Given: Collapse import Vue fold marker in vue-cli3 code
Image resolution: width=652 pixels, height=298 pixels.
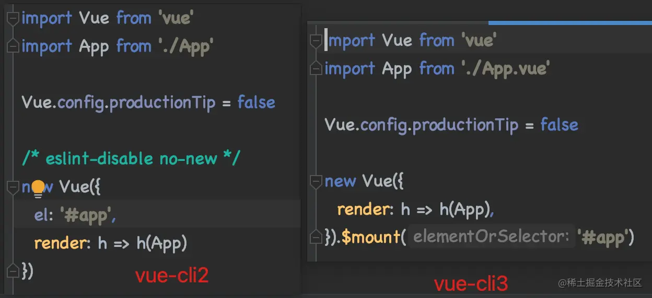Looking at the screenshot, I should [316, 41].
